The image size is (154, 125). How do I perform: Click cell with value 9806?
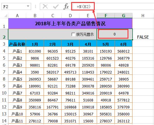click(x=35, y=57)
